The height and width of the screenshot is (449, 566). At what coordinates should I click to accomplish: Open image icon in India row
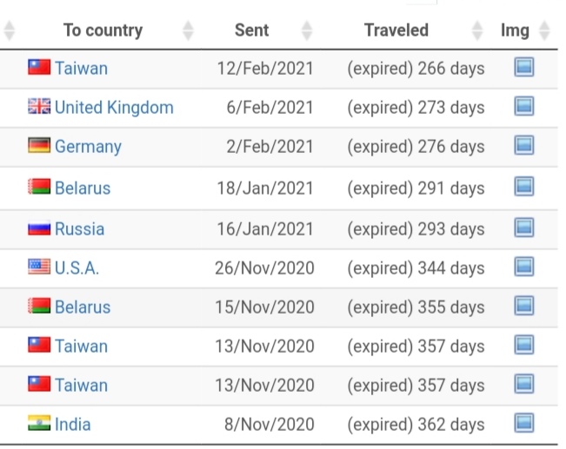[x=523, y=423]
